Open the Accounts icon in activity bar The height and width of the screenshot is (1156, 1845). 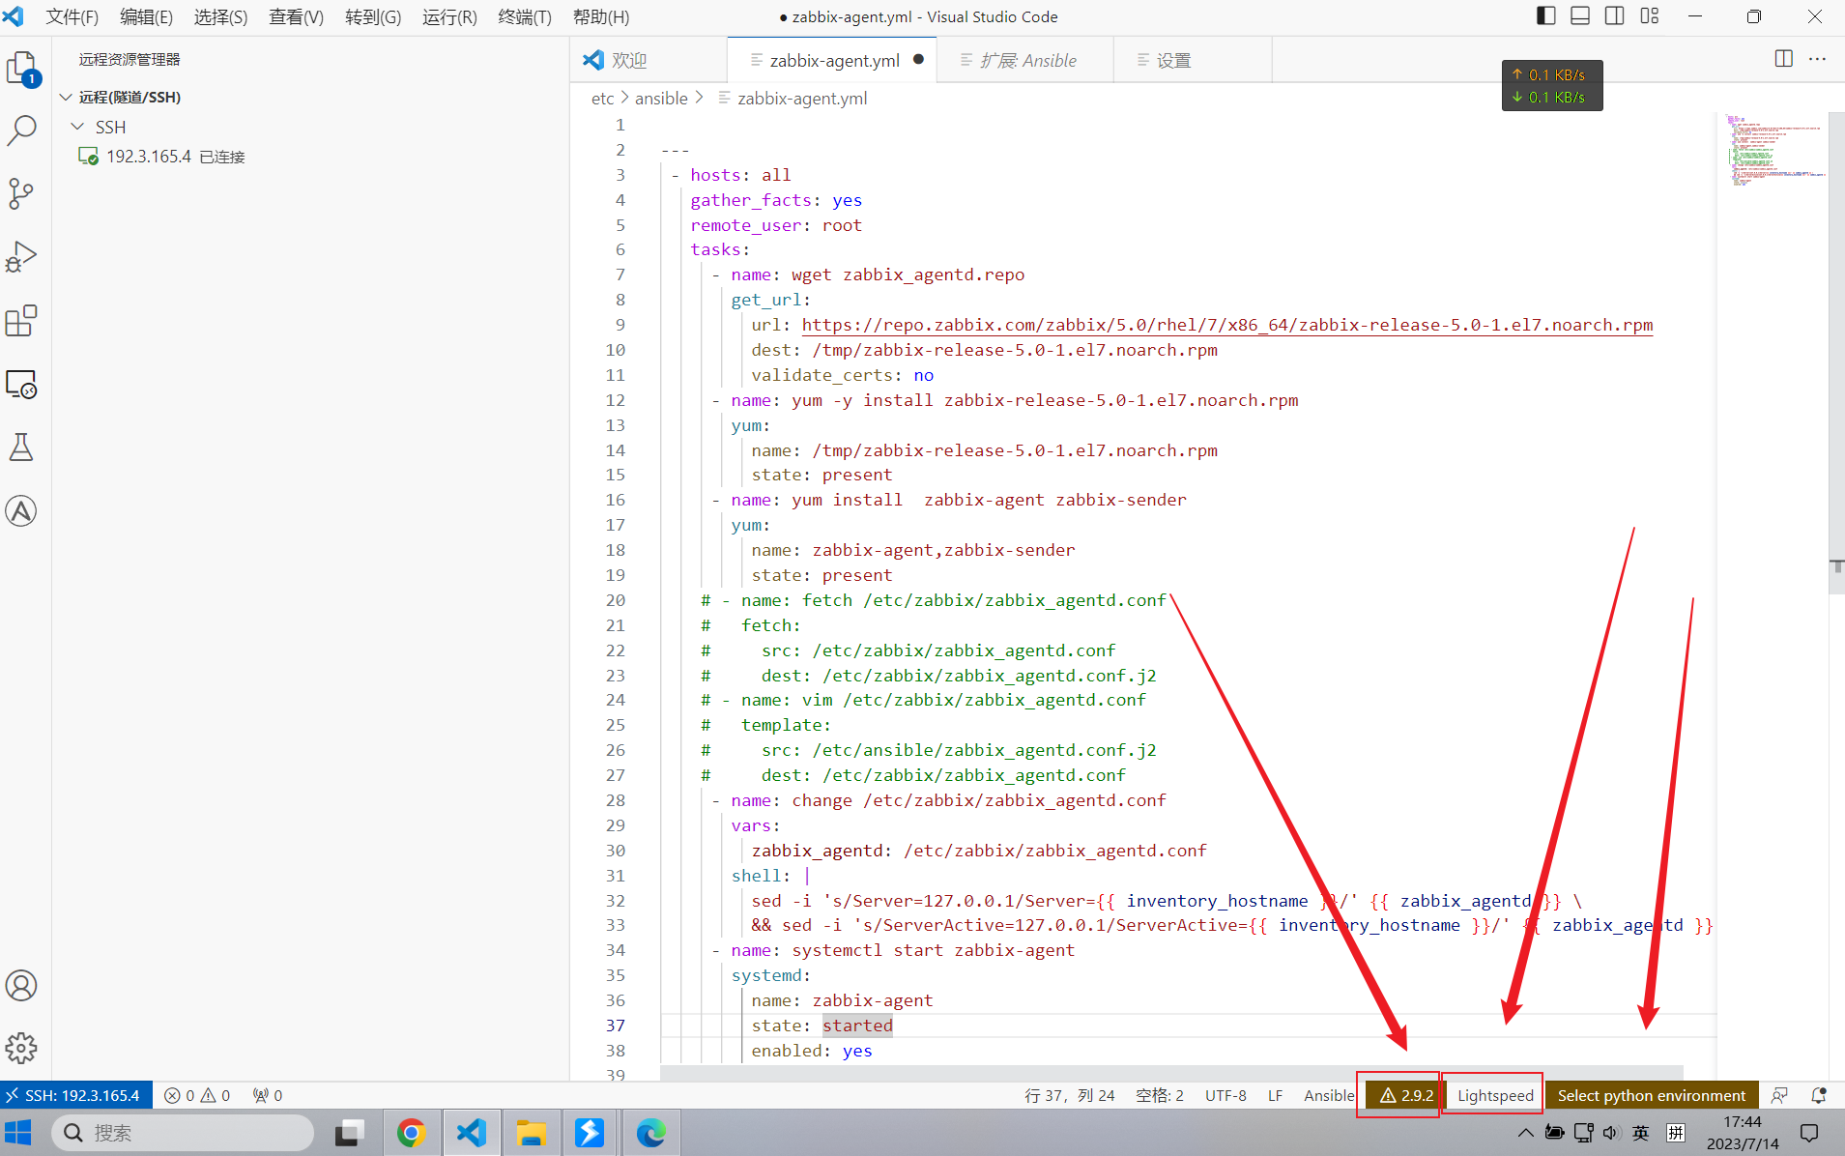tap(22, 986)
